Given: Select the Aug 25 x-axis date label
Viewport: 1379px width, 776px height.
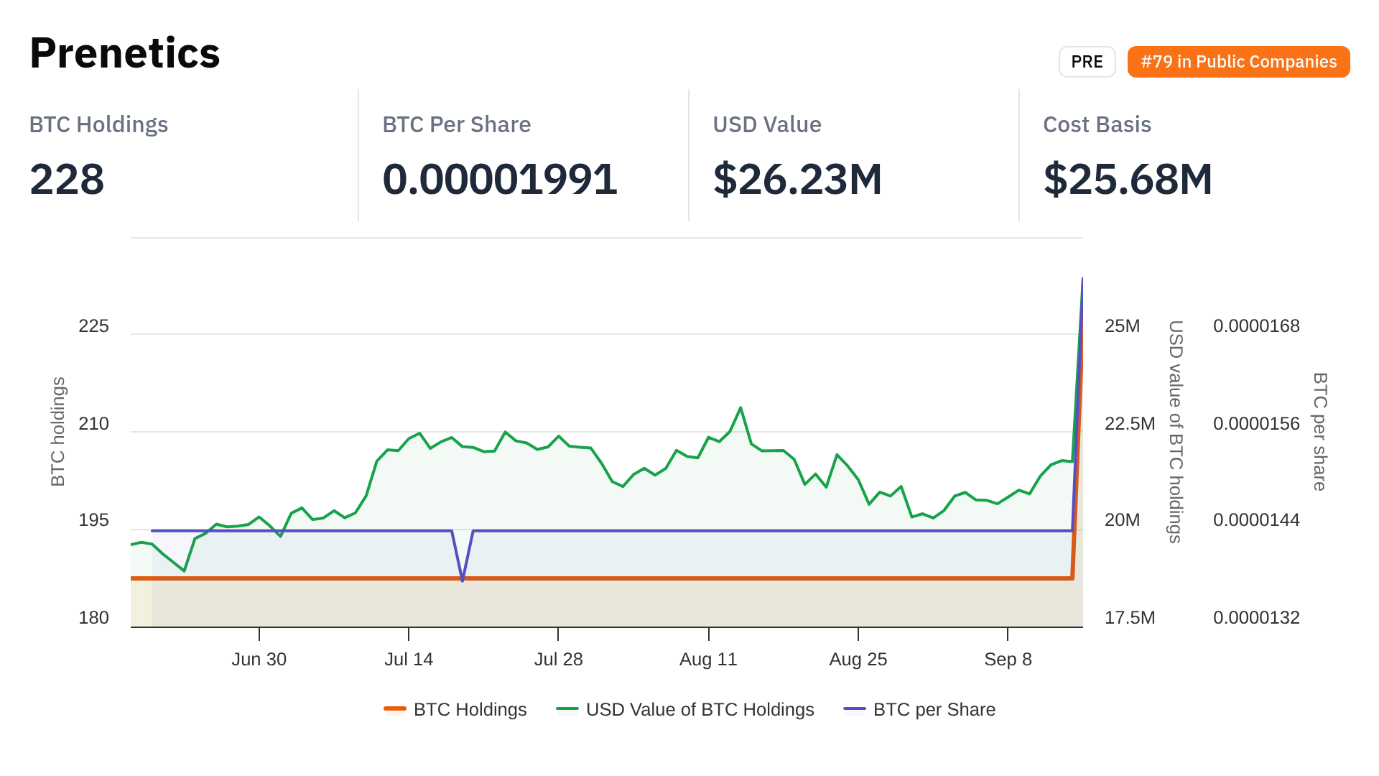Looking at the screenshot, I should pos(858,659).
